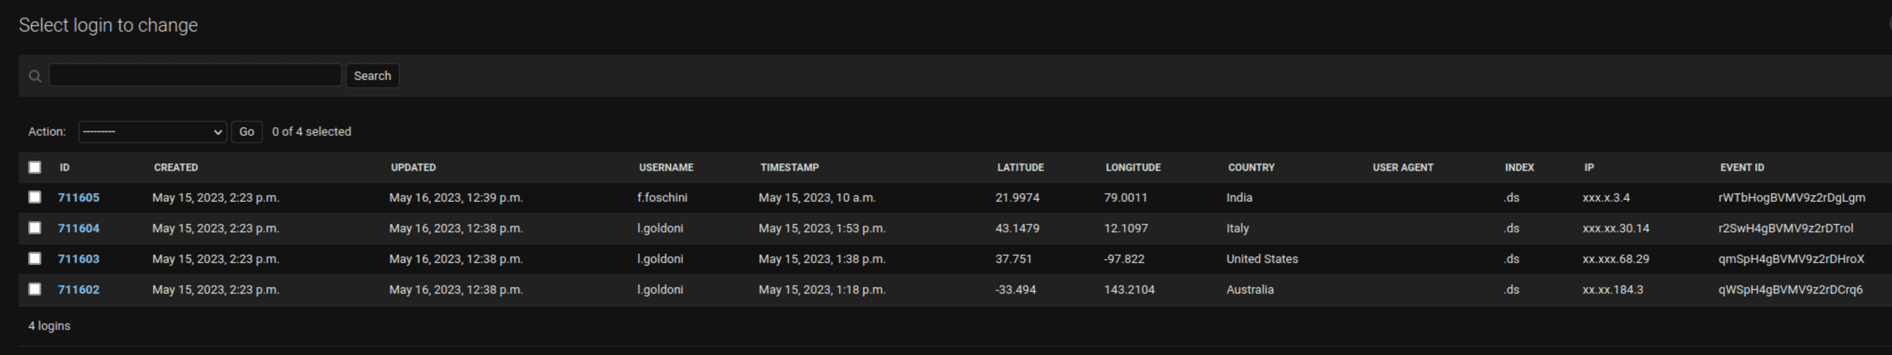Open login record 711604
This screenshot has width=1892, height=355.
pyautogui.click(x=79, y=229)
